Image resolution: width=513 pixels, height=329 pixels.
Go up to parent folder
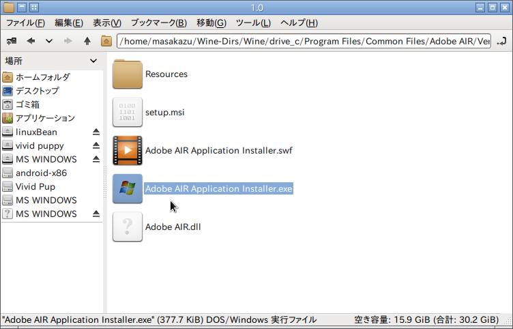point(87,41)
